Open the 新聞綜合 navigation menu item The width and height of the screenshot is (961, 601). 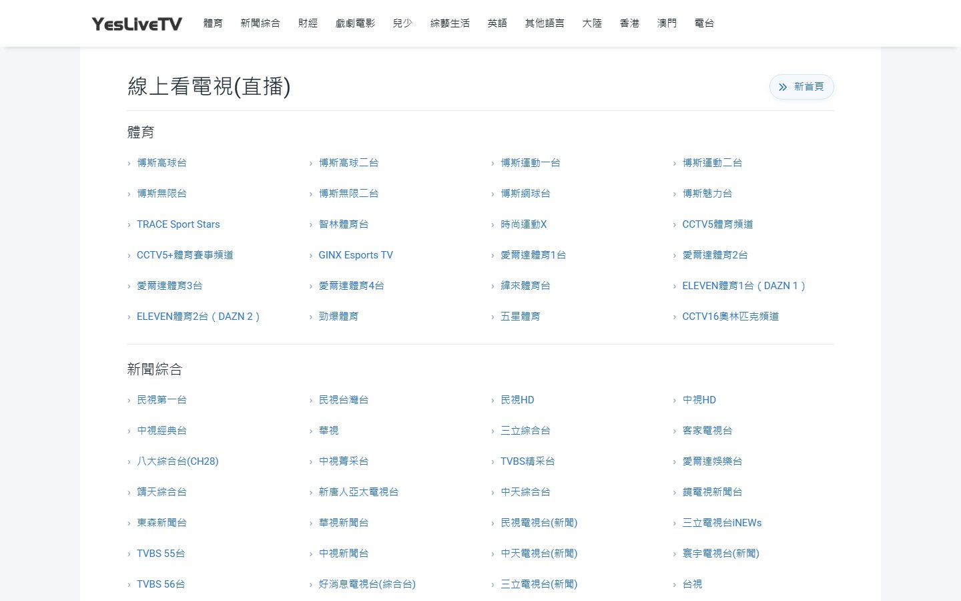260,23
